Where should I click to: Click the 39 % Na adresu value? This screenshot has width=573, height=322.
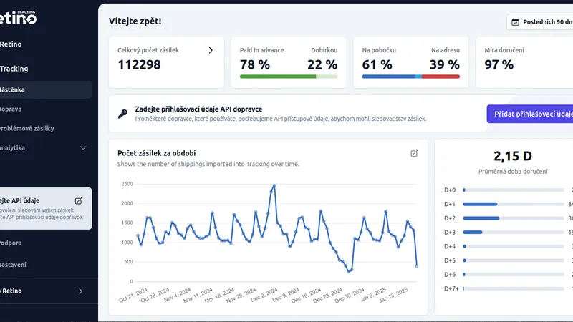pyautogui.click(x=445, y=64)
